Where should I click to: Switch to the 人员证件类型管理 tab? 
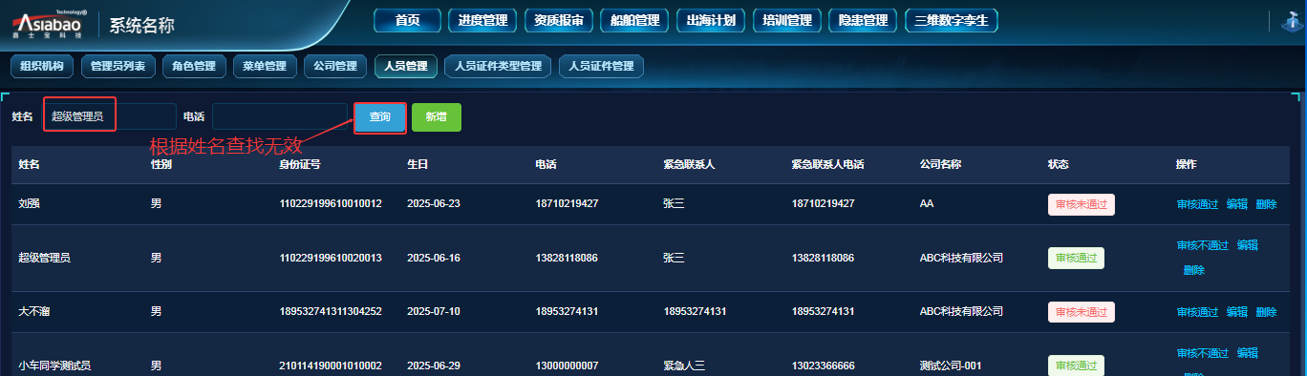498,66
